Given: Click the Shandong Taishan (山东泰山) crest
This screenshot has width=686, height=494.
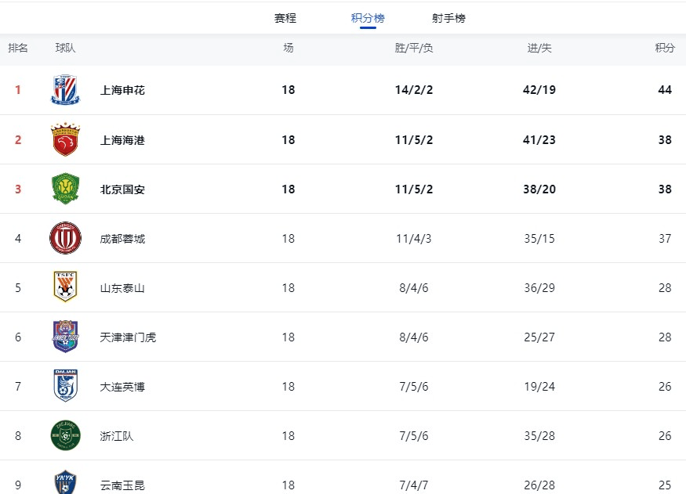Looking at the screenshot, I should click(65, 287).
